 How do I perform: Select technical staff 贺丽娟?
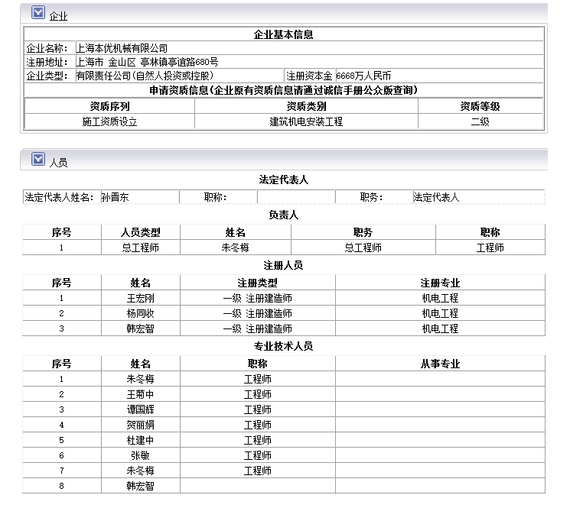(x=140, y=425)
